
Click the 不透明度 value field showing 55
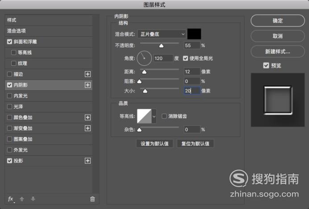(x=192, y=46)
